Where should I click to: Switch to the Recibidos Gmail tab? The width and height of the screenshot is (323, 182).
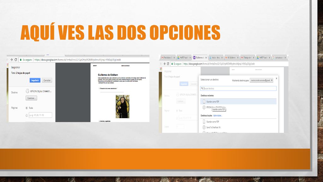coord(168,58)
